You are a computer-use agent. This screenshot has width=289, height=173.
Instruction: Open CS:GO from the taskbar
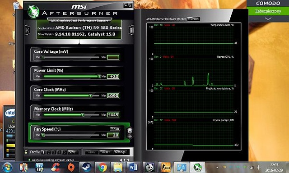tap(165, 168)
